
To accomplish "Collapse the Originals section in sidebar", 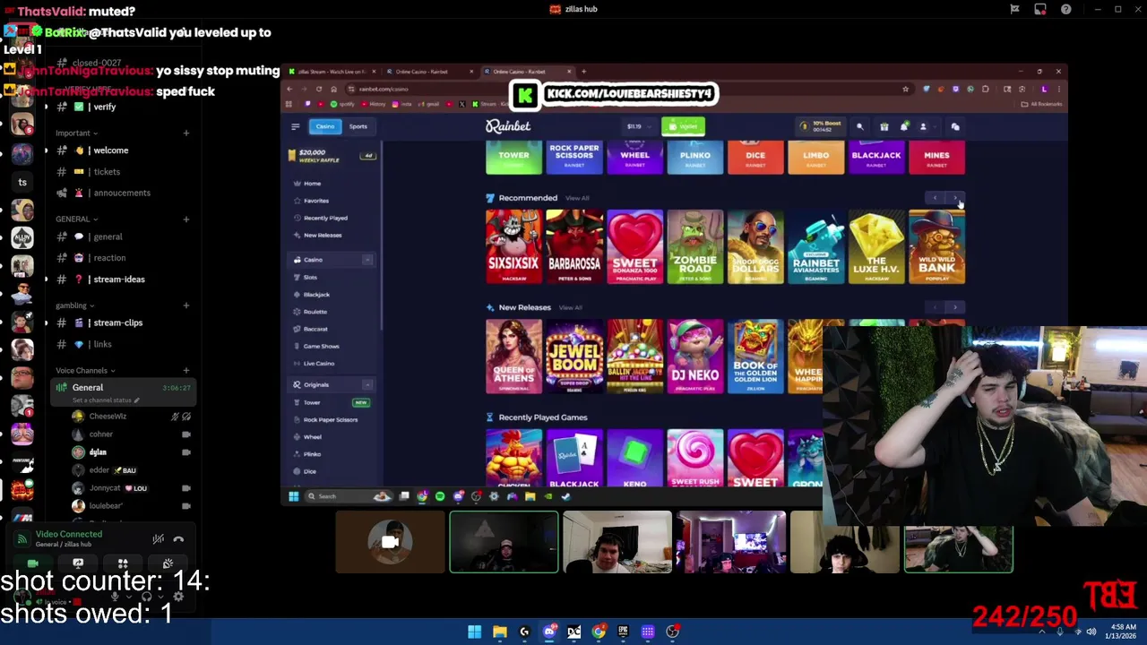I will (x=367, y=384).
